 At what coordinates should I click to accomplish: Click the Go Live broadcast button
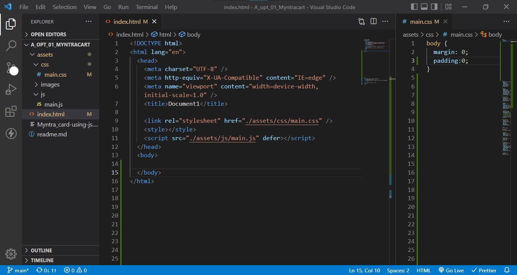451,270
